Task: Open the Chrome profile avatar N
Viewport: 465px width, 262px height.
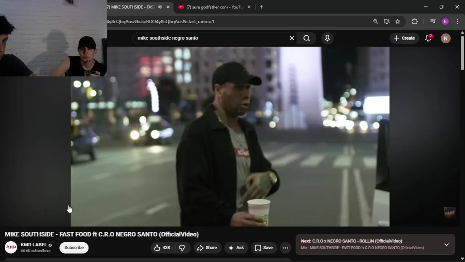Action: point(445,21)
